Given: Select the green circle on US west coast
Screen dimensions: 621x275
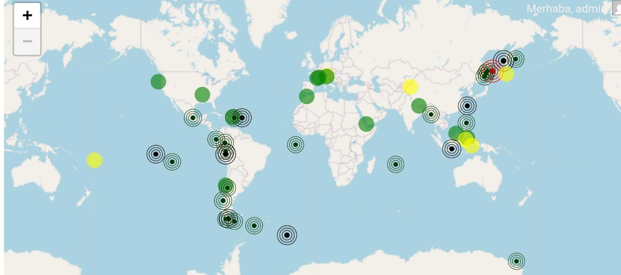Looking at the screenshot, I should point(158,82).
